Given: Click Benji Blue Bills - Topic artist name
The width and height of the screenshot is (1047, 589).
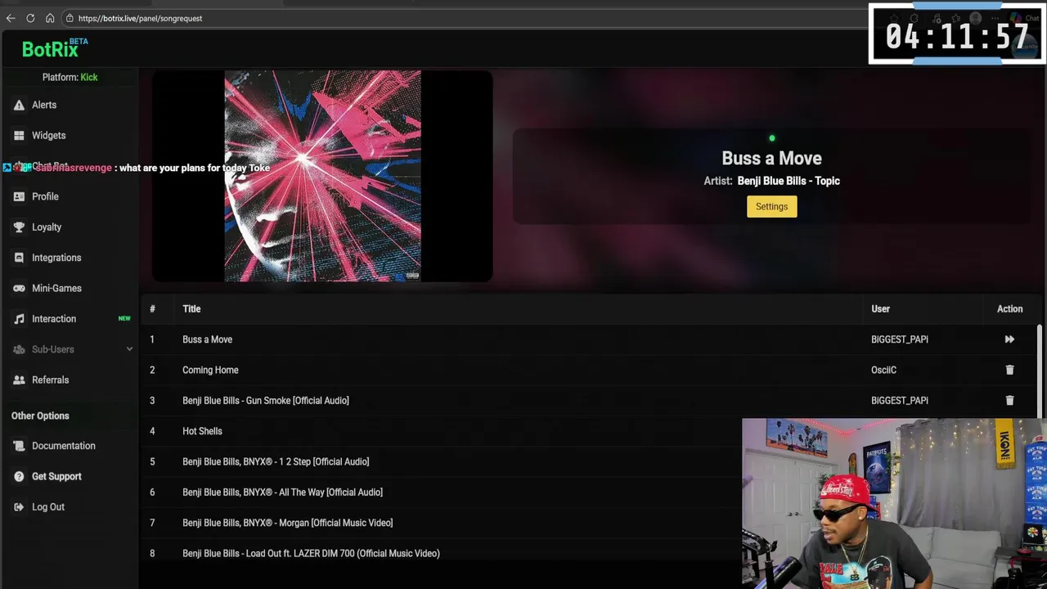Looking at the screenshot, I should pos(789,181).
